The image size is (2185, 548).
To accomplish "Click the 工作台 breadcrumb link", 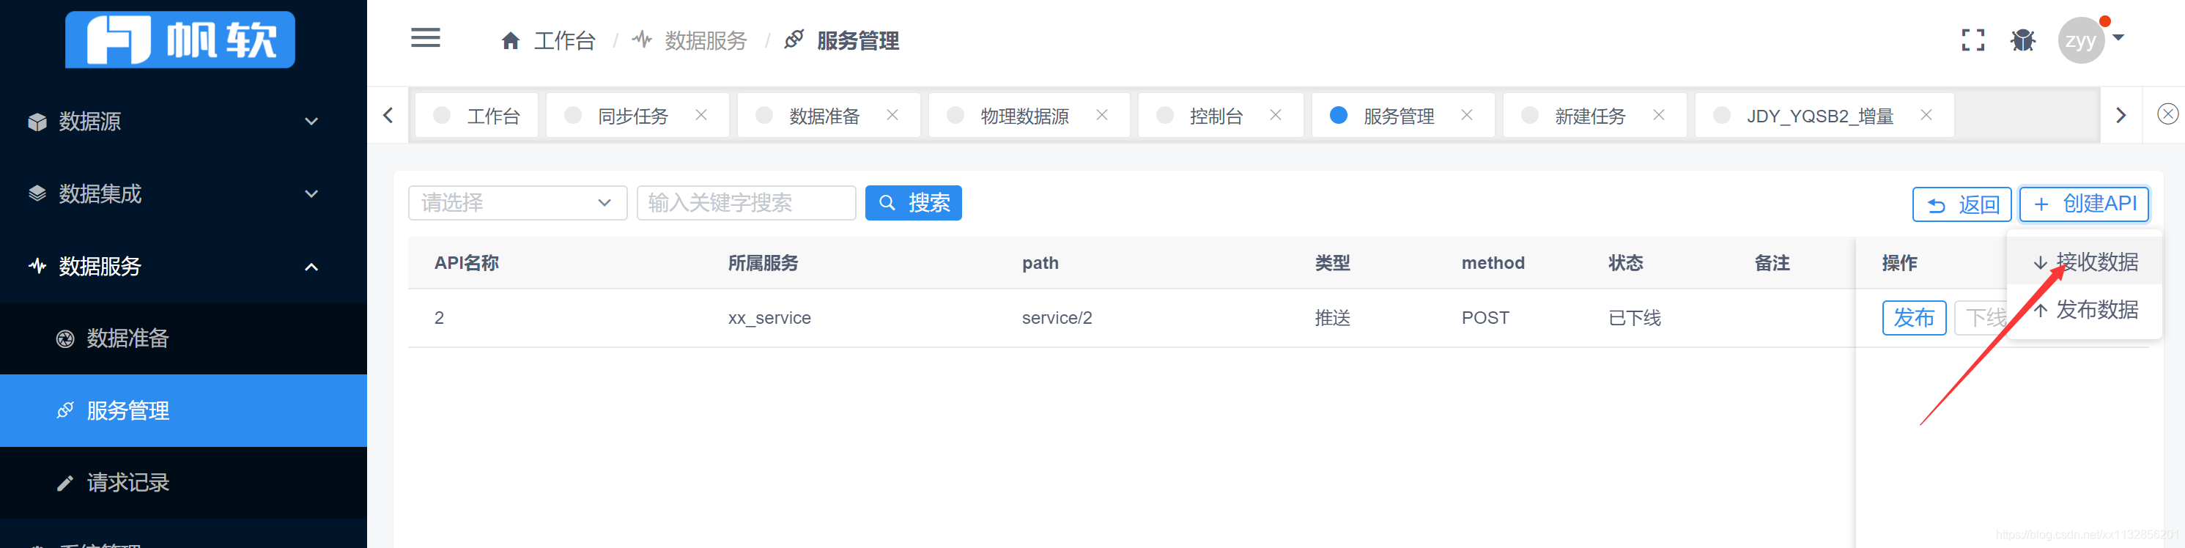I will click(x=565, y=41).
